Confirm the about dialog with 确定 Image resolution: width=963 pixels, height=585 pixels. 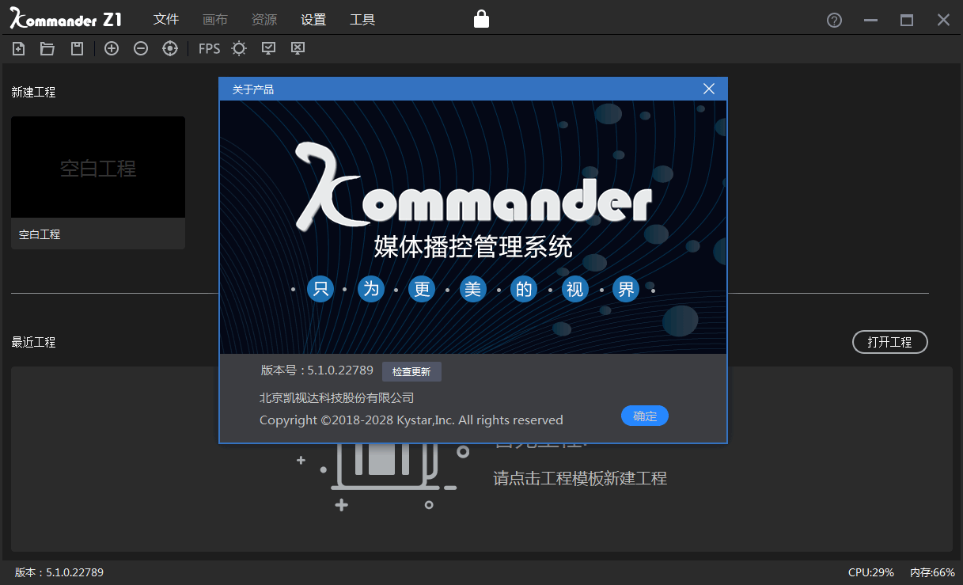[644, 416]
